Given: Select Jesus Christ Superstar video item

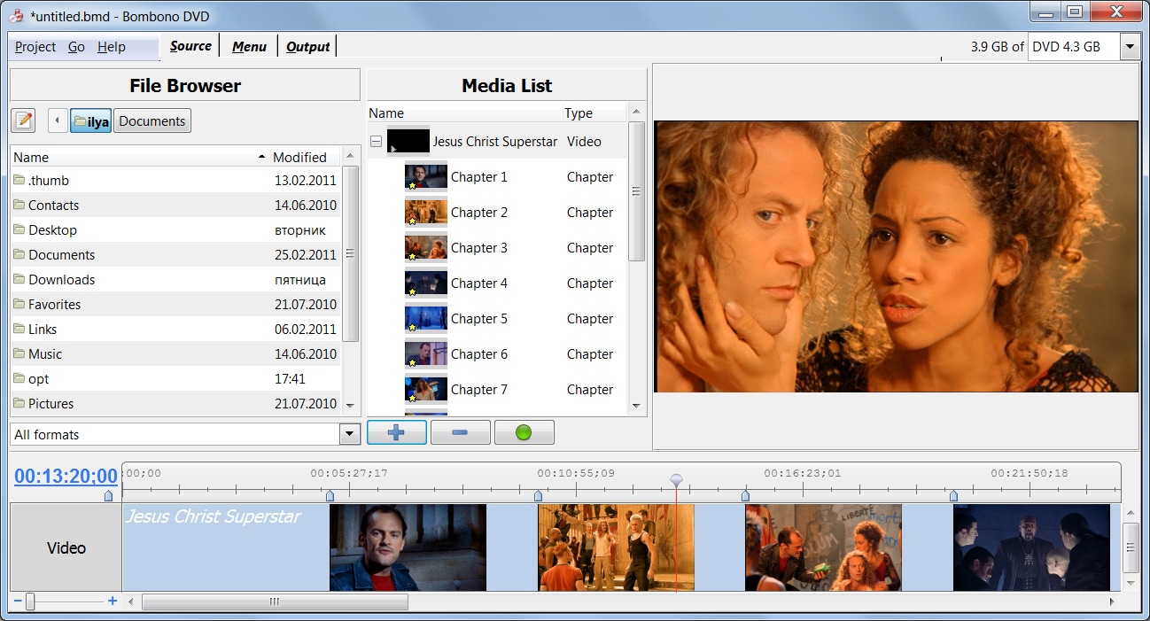Looking at the screenshot, I should (x=497, y=141).
